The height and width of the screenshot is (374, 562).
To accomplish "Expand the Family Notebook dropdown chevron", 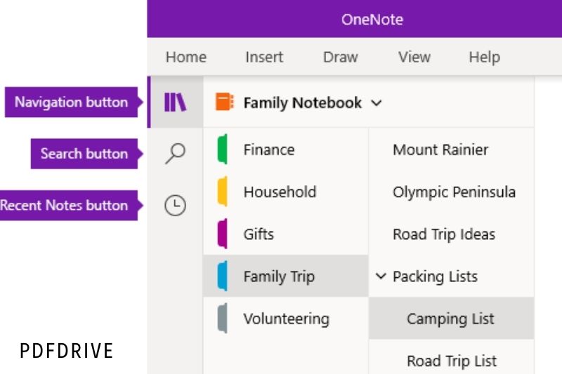I will pyautogui.click(x=377, y=103).
